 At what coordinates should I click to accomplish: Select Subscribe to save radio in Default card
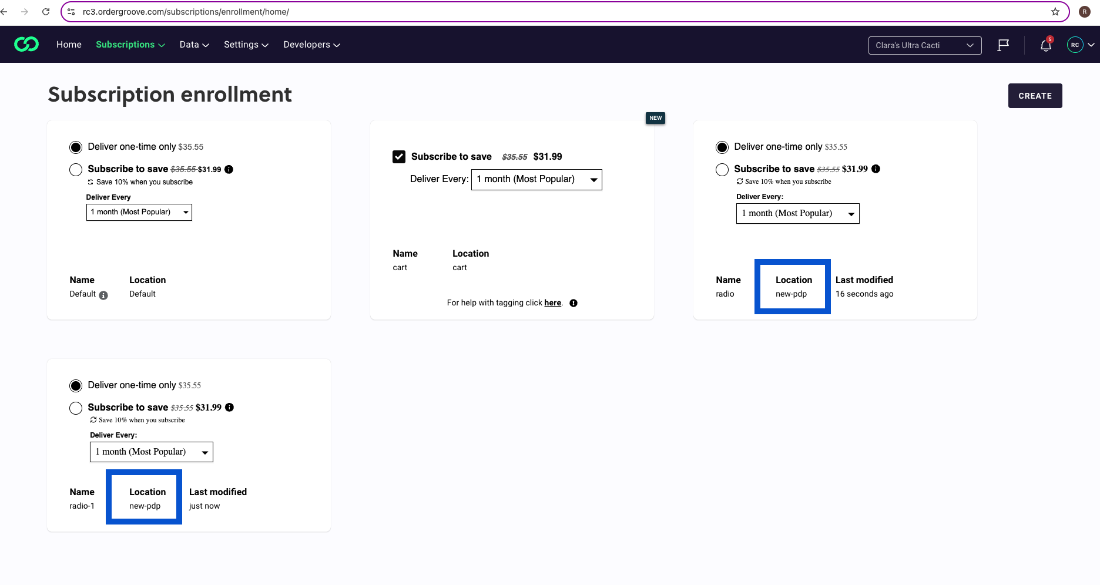click(x=76, y=170)
